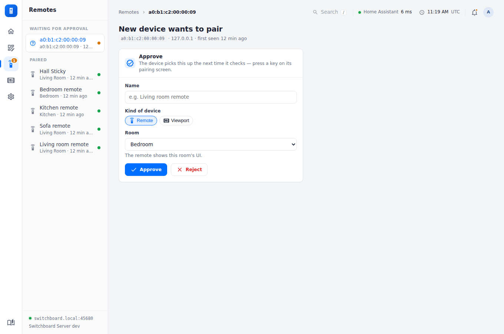Viewport: 504px width, 334px height.
Task: Click the question icon of pending device
Action: 33,43
